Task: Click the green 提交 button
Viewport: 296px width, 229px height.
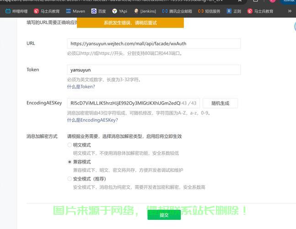Action: (164, 215)
